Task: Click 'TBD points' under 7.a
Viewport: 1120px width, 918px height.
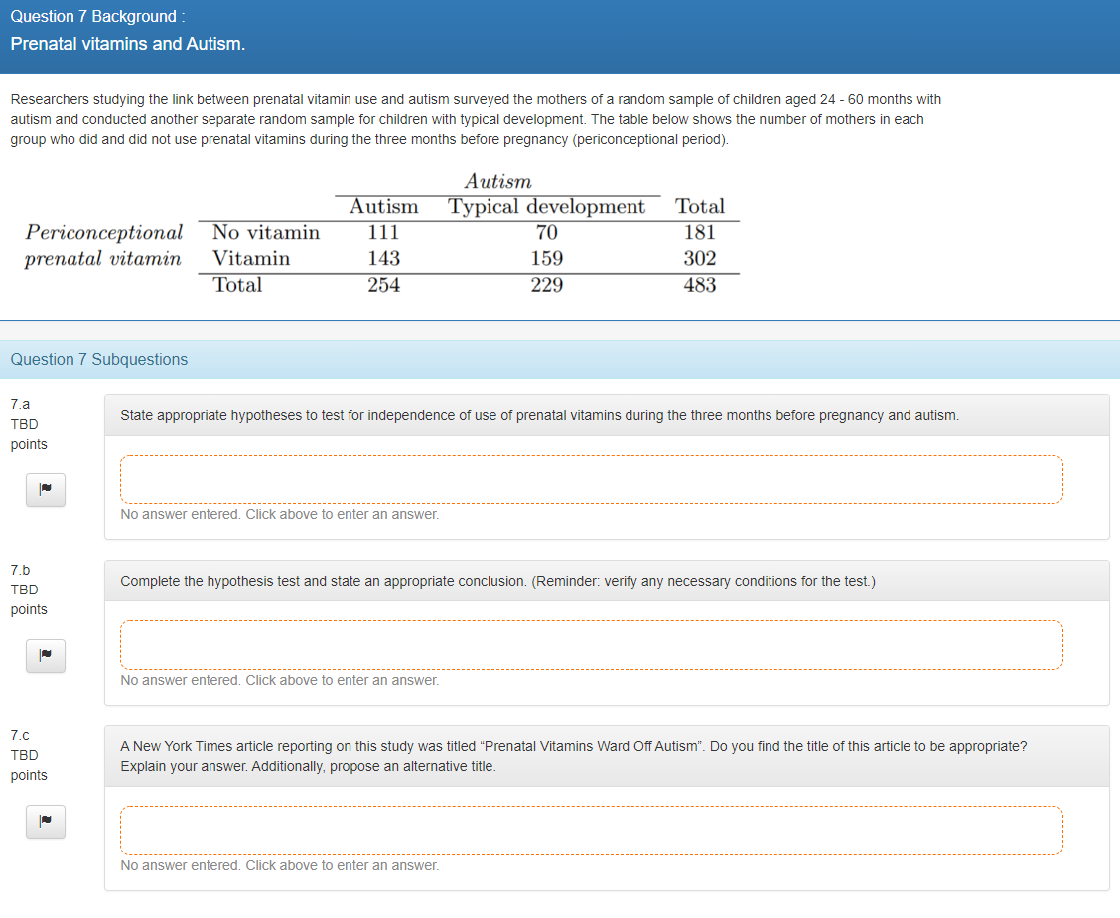Action: tap(24, 434)
